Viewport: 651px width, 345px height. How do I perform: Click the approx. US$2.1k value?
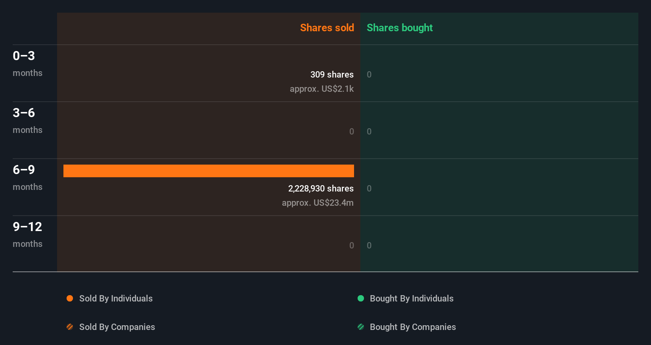point(322,89)
